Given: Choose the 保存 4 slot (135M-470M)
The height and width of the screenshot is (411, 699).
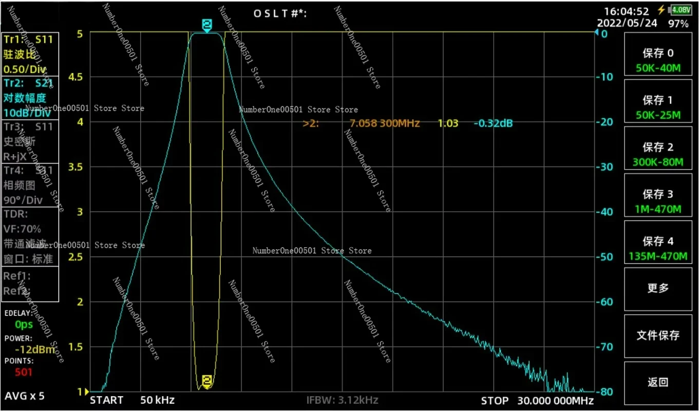Looking at the screenshot, I should click(x=658, y=243).
